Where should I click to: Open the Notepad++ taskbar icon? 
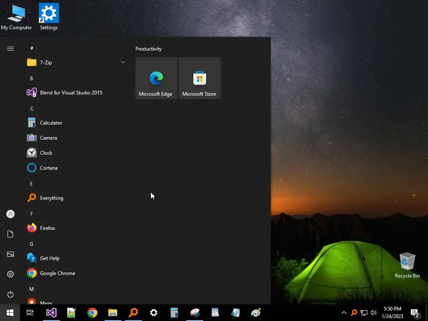[71, 313]
